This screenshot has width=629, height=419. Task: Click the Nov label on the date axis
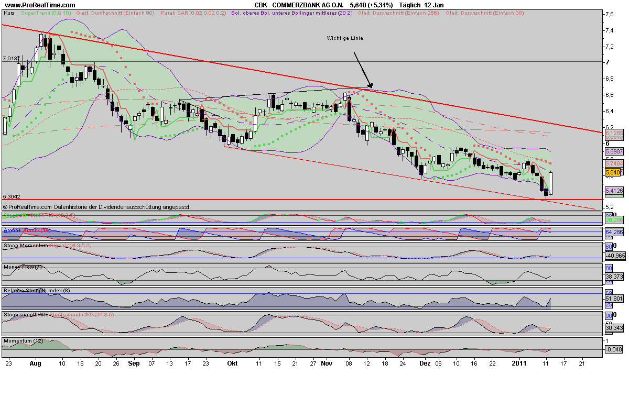point(327,363)
